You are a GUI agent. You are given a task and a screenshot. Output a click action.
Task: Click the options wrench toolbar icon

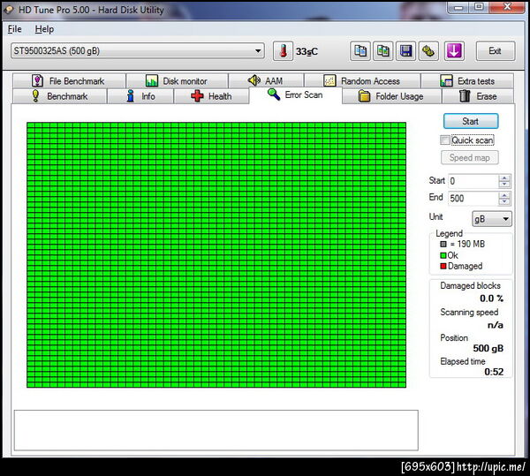[x=428, y=51]
